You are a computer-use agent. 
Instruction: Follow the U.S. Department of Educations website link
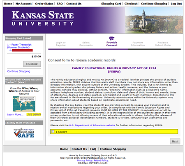[x=92, y=125]
